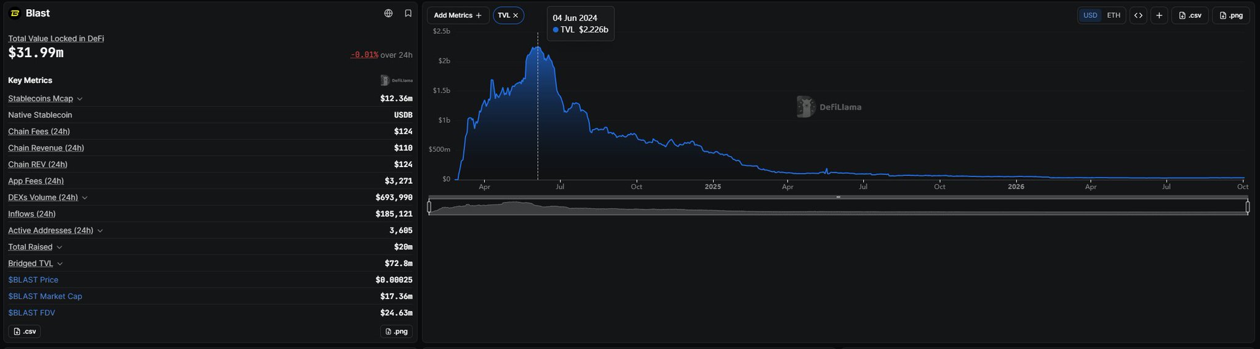This screenshot has height=349, width=1260.
Task: Grab the left handle of range slider
Action: point(429,207)
